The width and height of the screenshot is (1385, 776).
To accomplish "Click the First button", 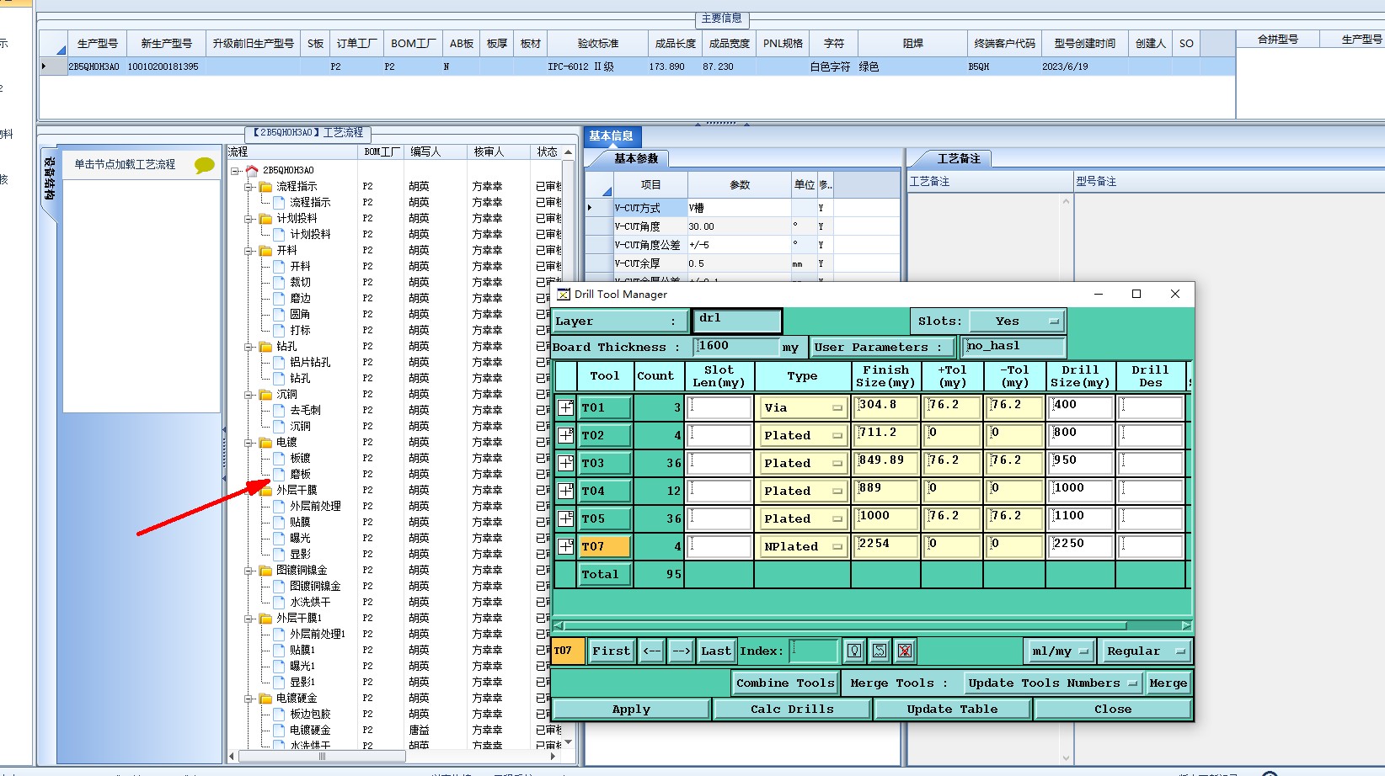I will tap(611, 651).
